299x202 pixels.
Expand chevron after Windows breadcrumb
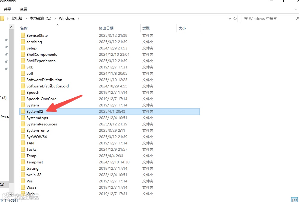coord(78,18)
